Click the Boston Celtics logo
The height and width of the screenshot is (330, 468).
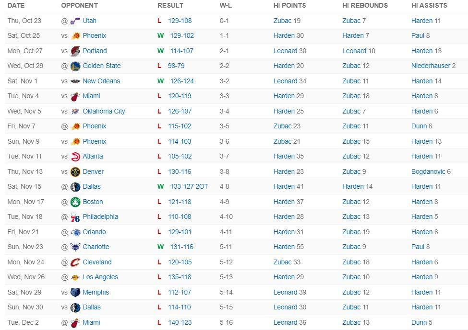[x=75, y=202]
